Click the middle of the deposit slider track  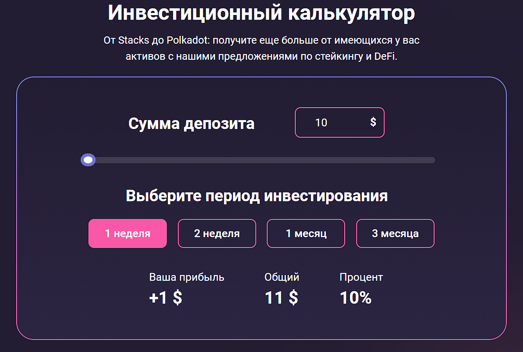(261, 160)
